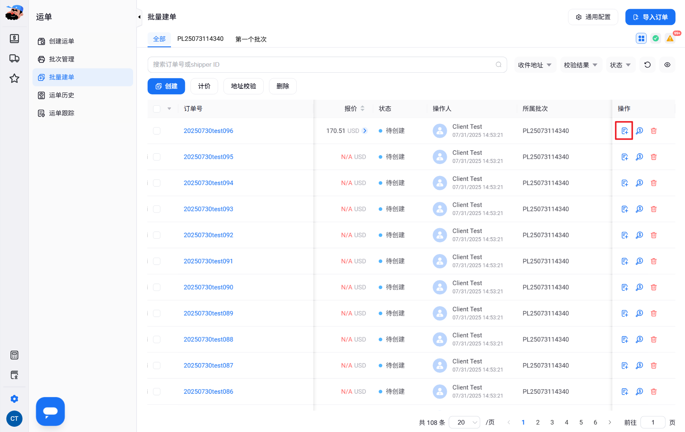Open the 20 per page size dropdown
The height and width of the screenshot is (432, 685).
[464, 422]
